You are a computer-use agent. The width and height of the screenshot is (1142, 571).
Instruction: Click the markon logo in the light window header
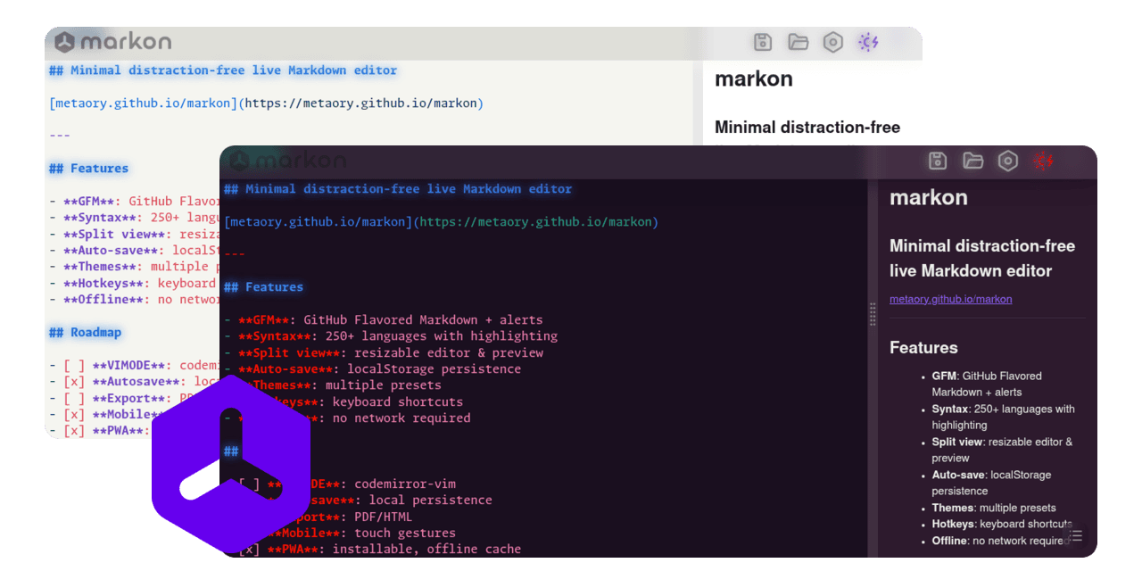click(x=113, y=42)
